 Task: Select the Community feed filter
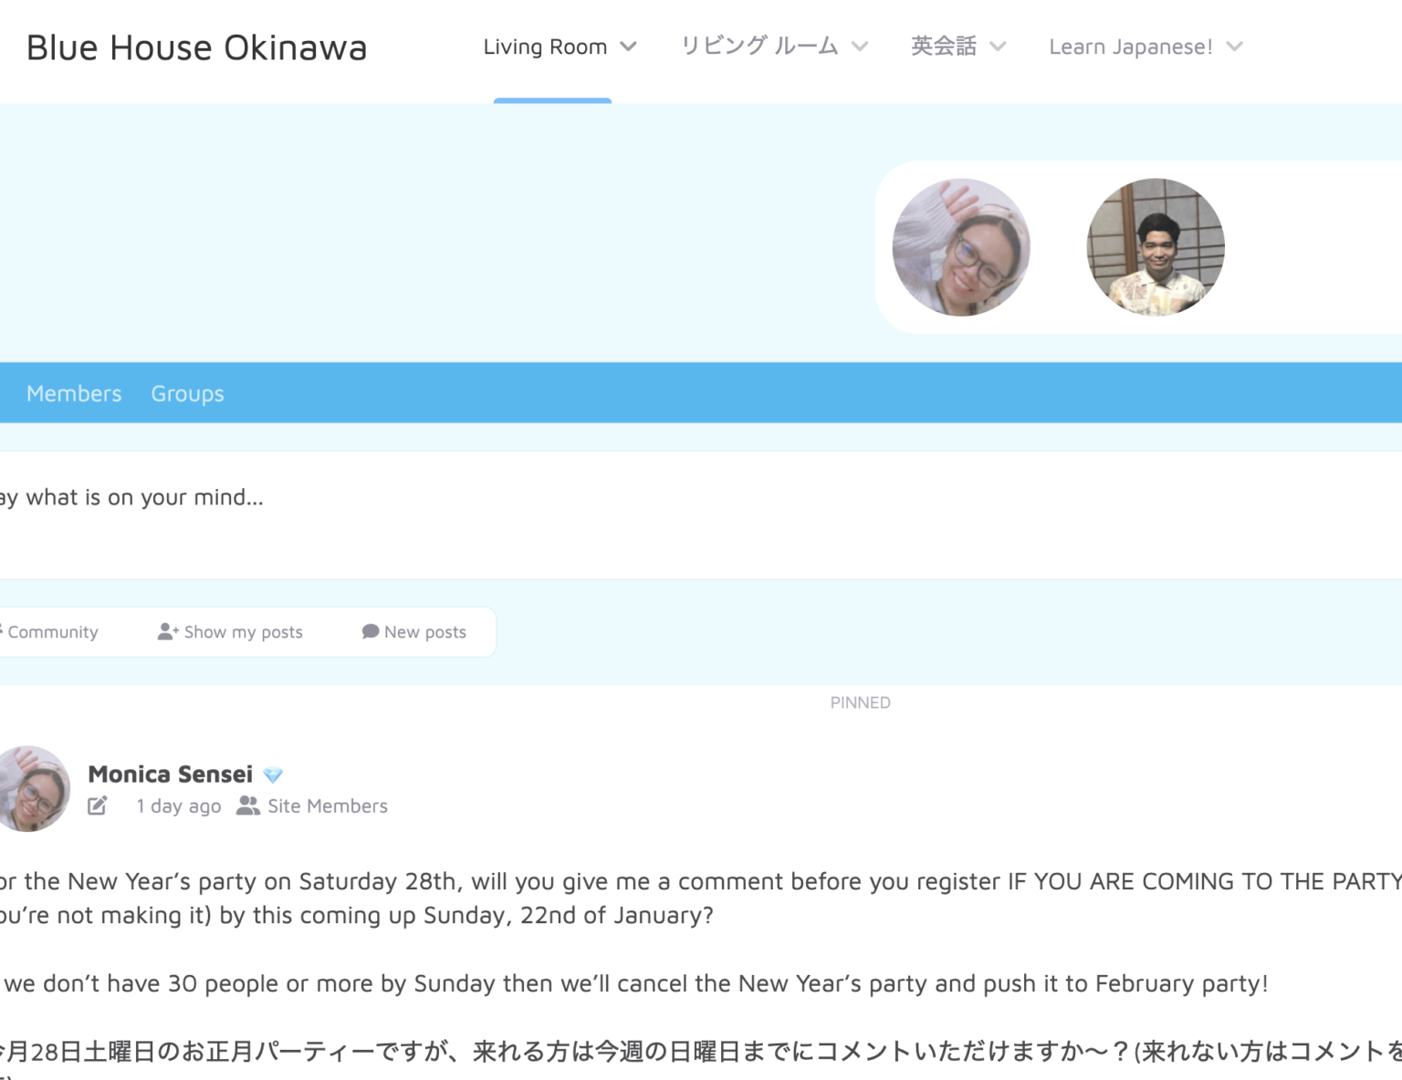point(49,631)
